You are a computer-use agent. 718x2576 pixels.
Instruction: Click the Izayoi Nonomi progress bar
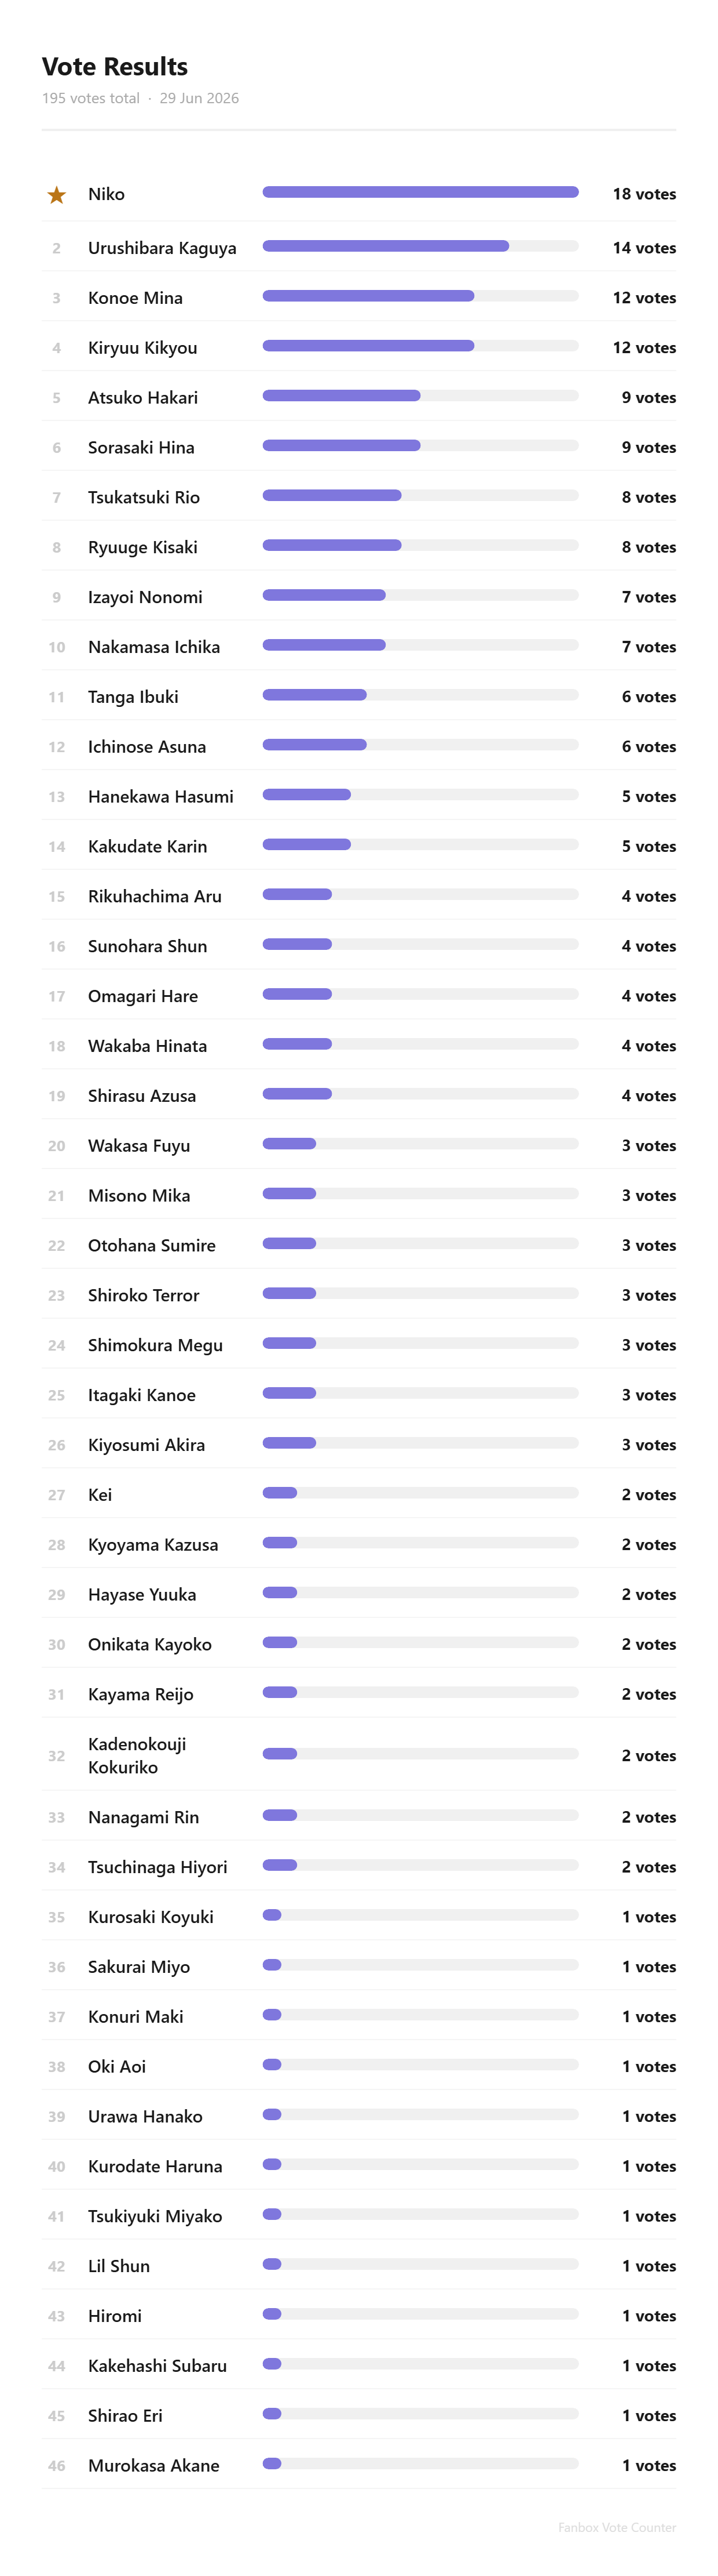(x=420, y=595)
